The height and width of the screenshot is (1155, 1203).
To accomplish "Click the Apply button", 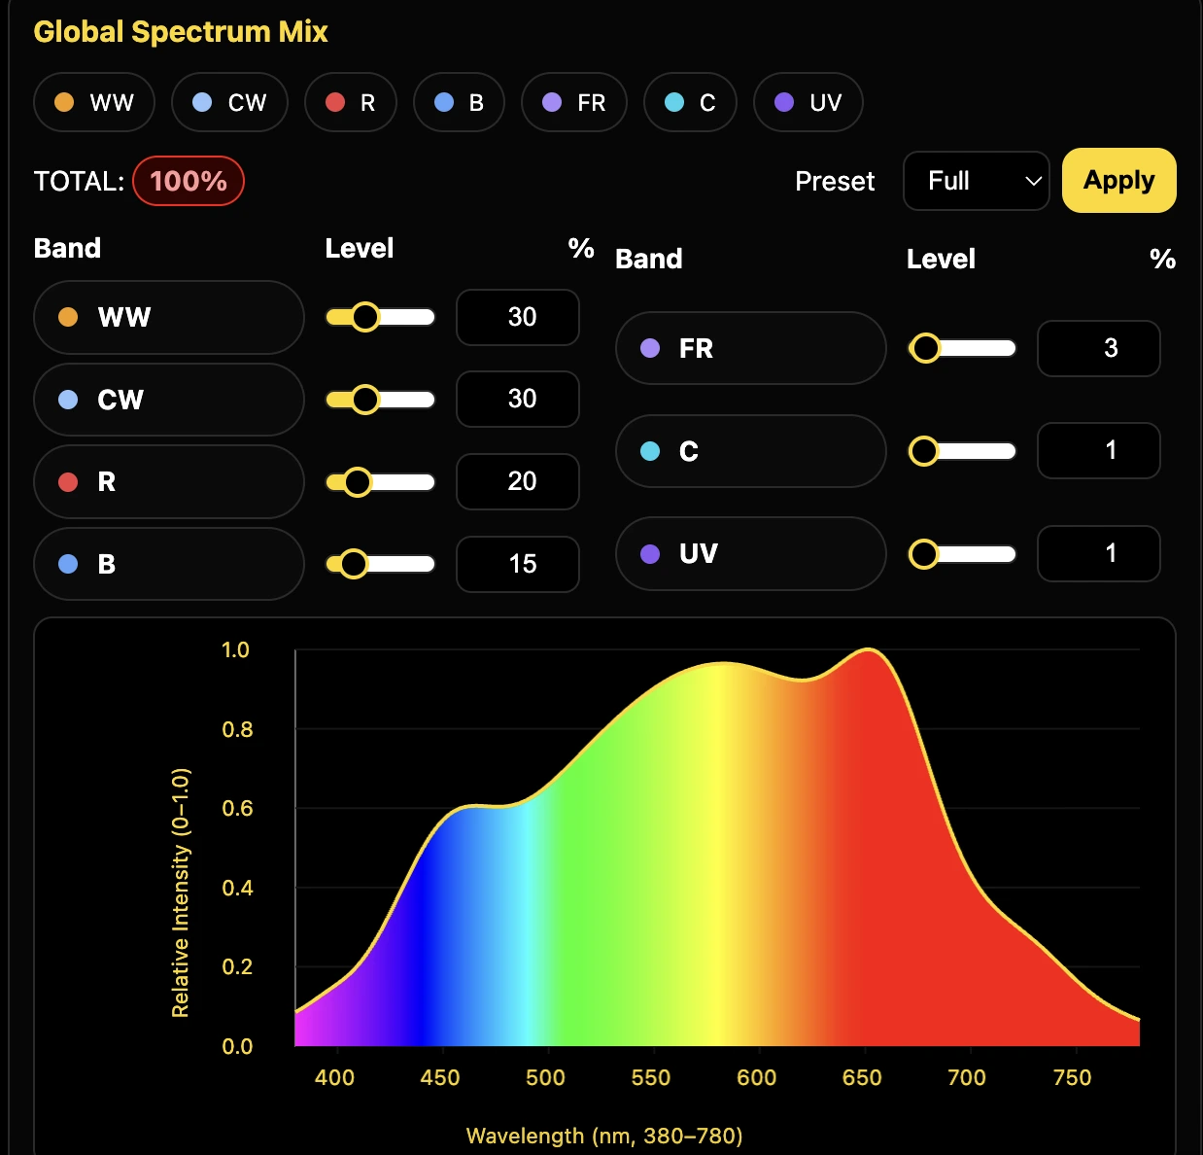I will 1118,180.
